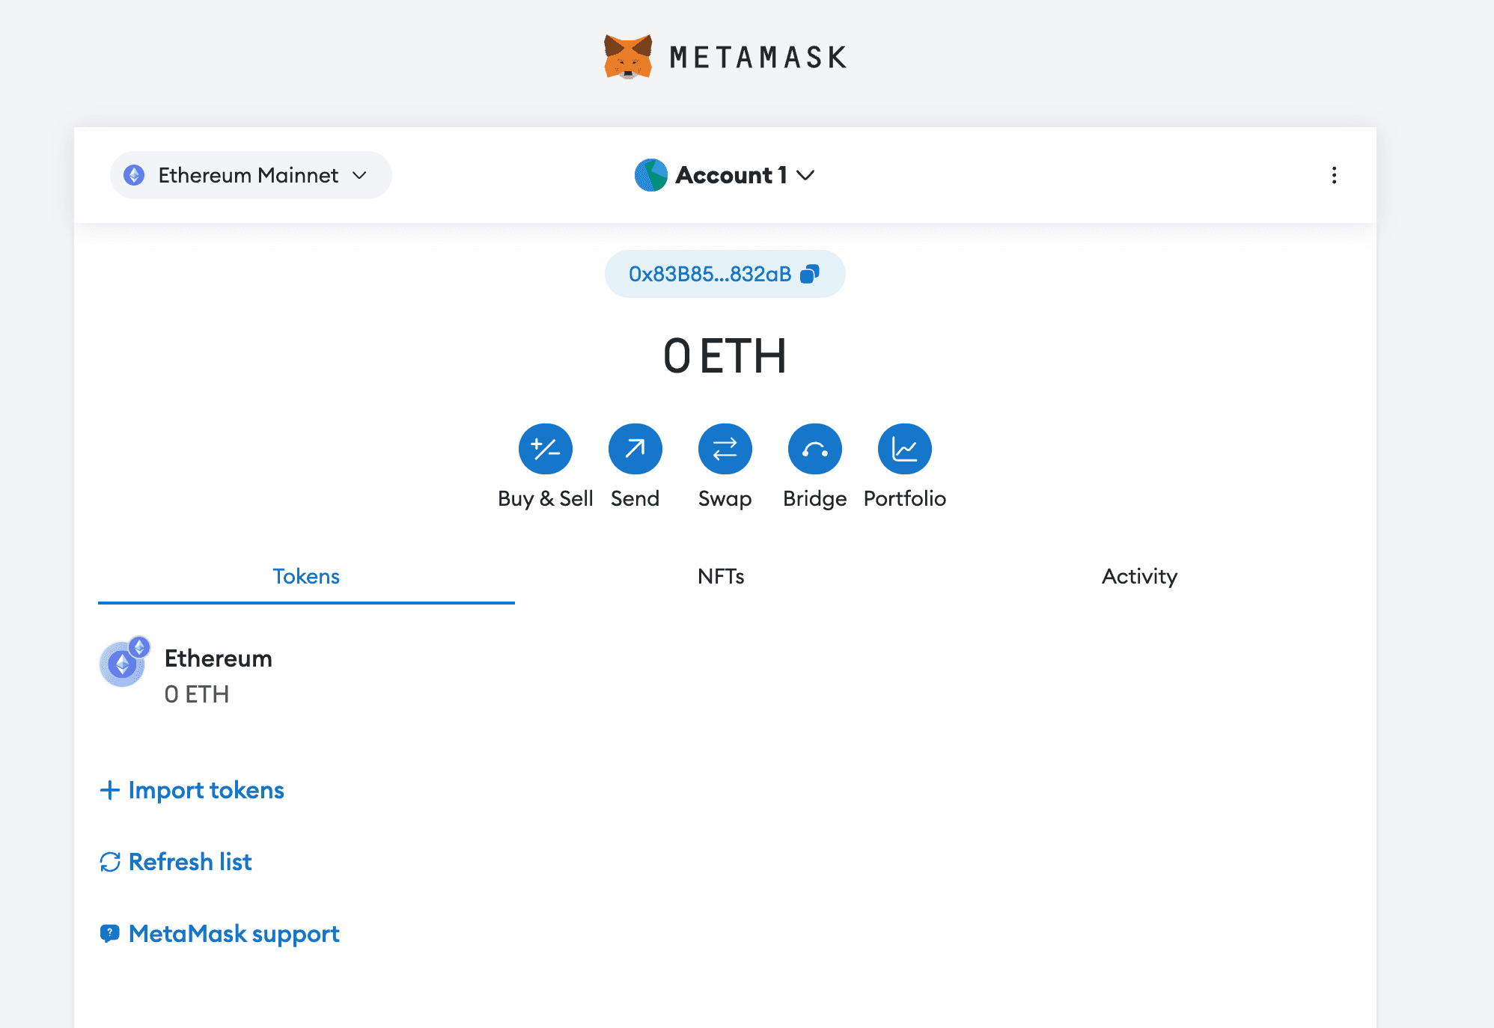The height and width of the screenshot is (1028, 1494).
Task: Select the Tokens tab
Action: (306, 576)
